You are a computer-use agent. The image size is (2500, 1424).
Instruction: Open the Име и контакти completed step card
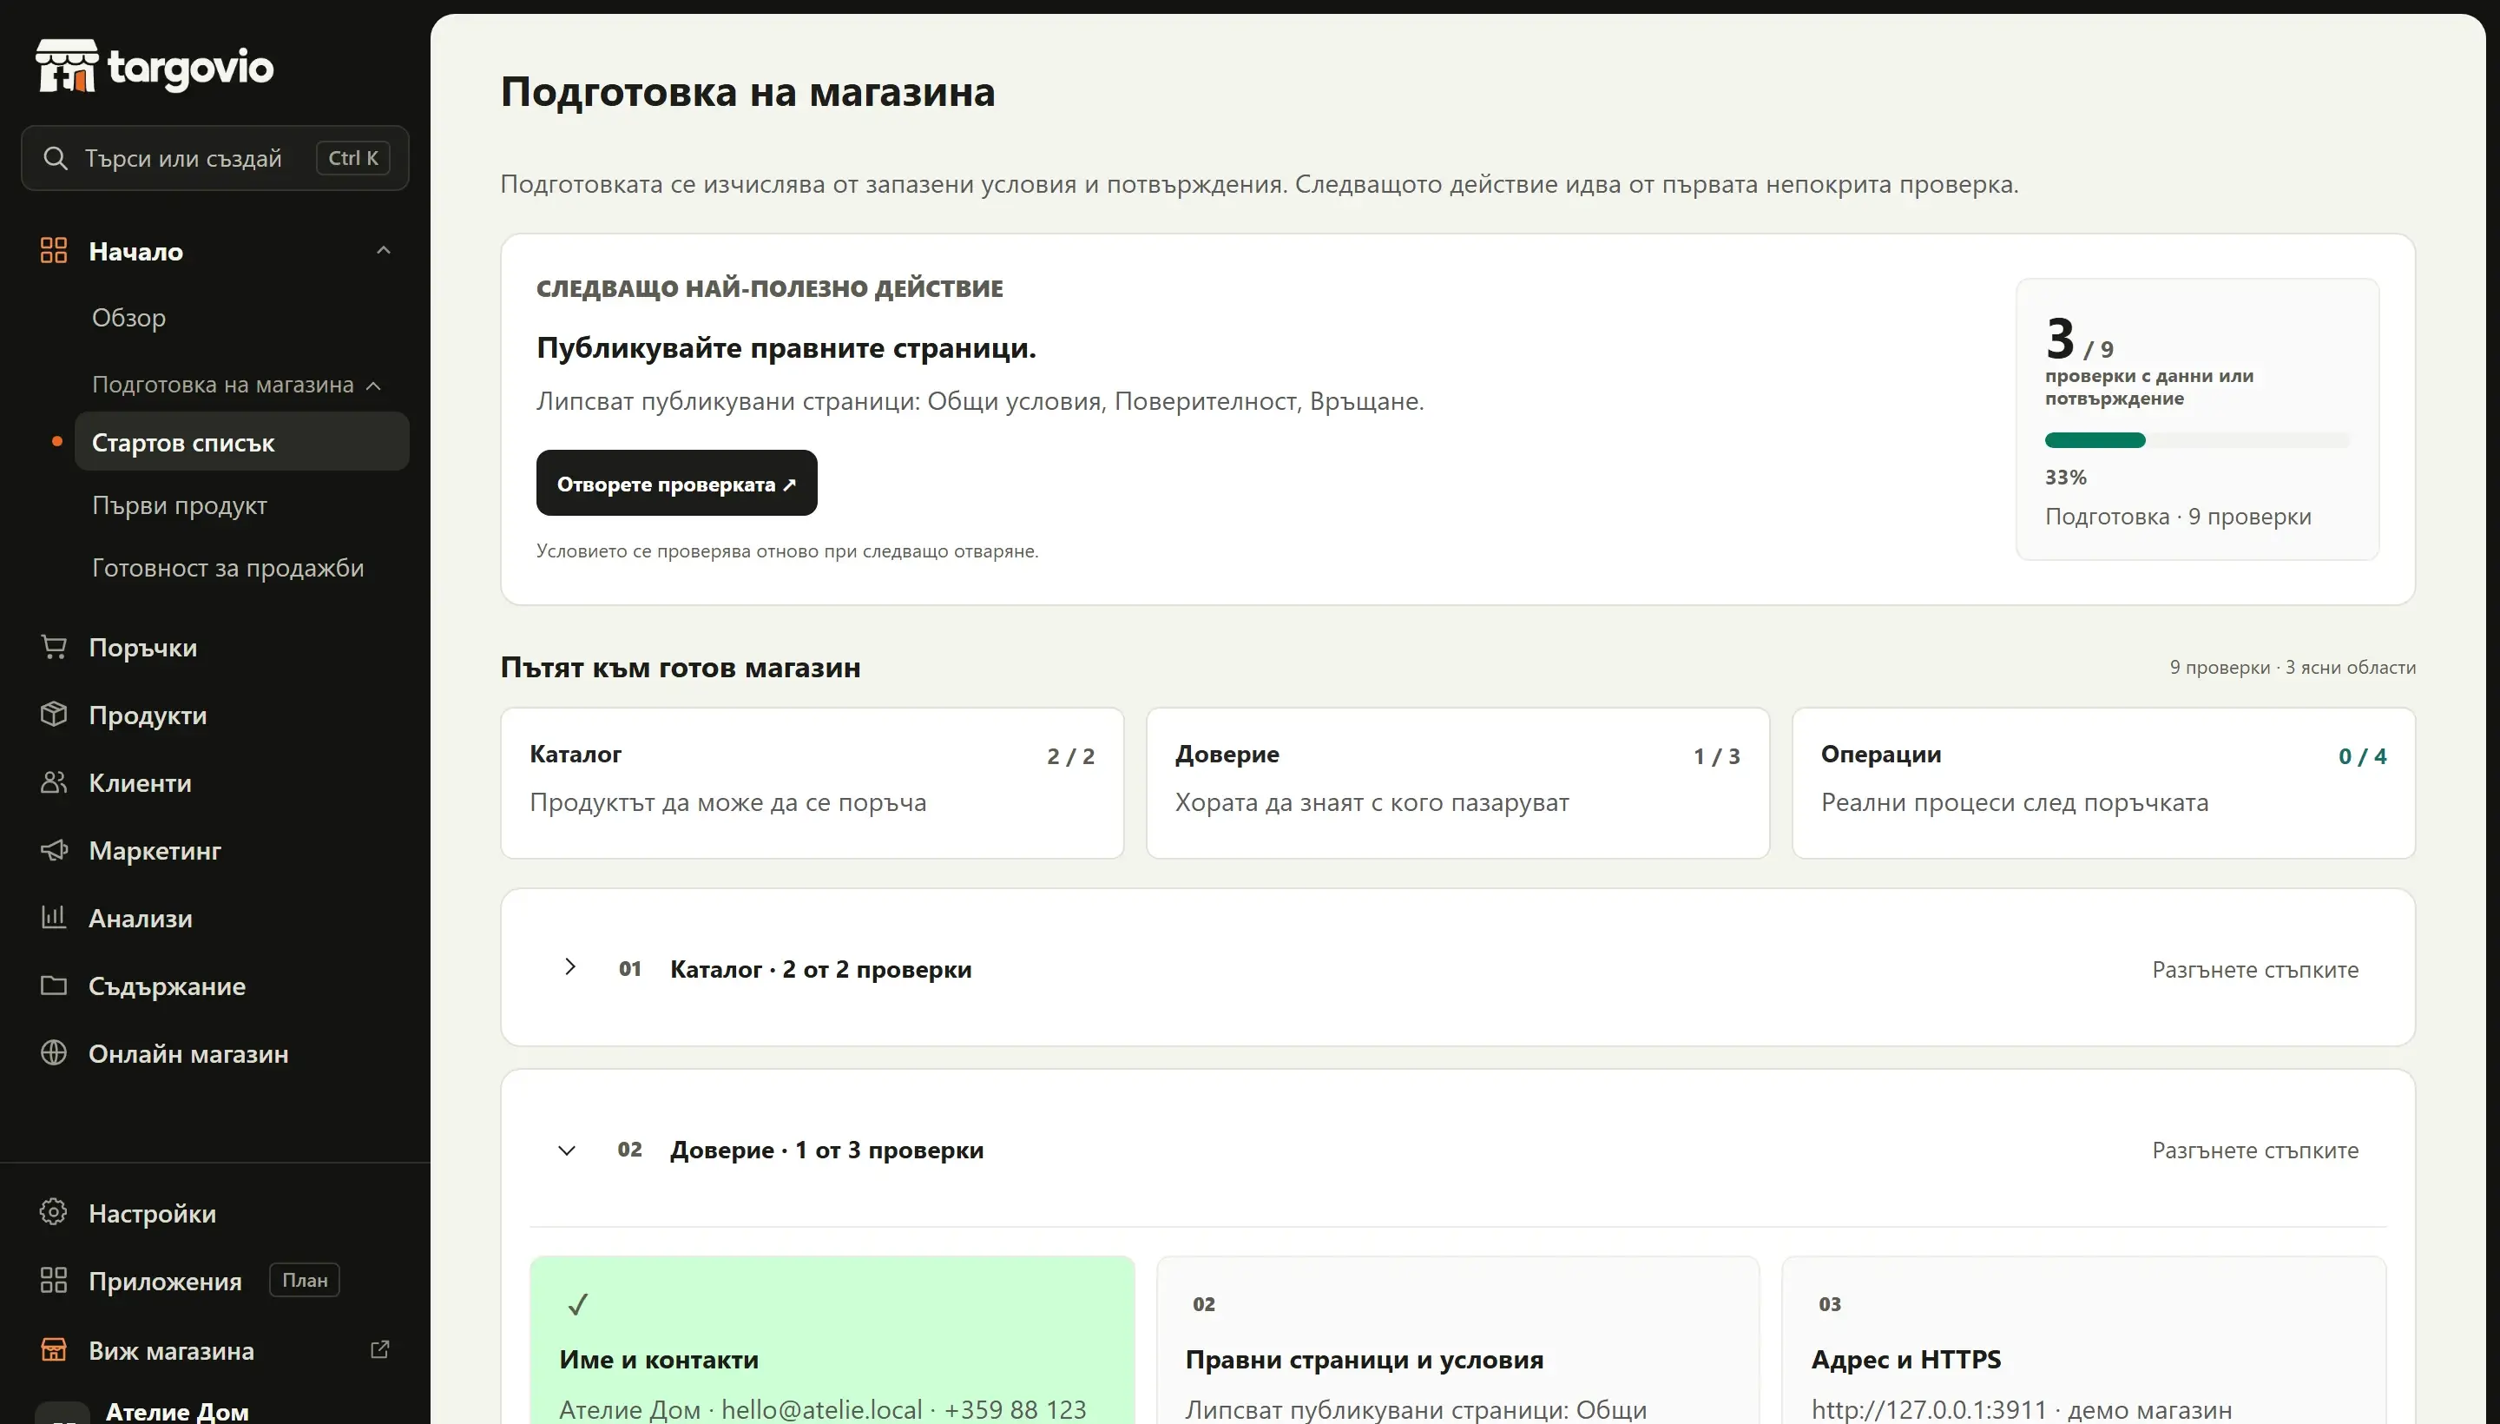tap(832, 1340)
